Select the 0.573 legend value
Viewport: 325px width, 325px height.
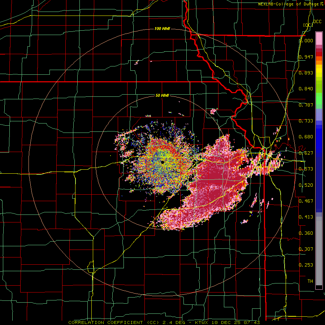click(x=306, y=169)
